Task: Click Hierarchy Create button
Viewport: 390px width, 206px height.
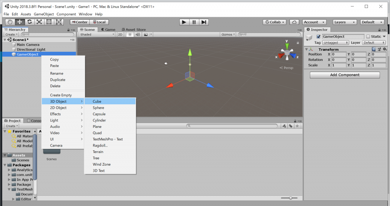Action: coord(11,34)
